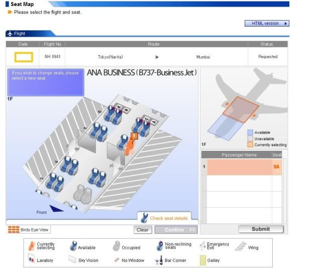Switch to Birds Eye View
Viewport: 321px width, 274px height.
click(x=29, y=230)
